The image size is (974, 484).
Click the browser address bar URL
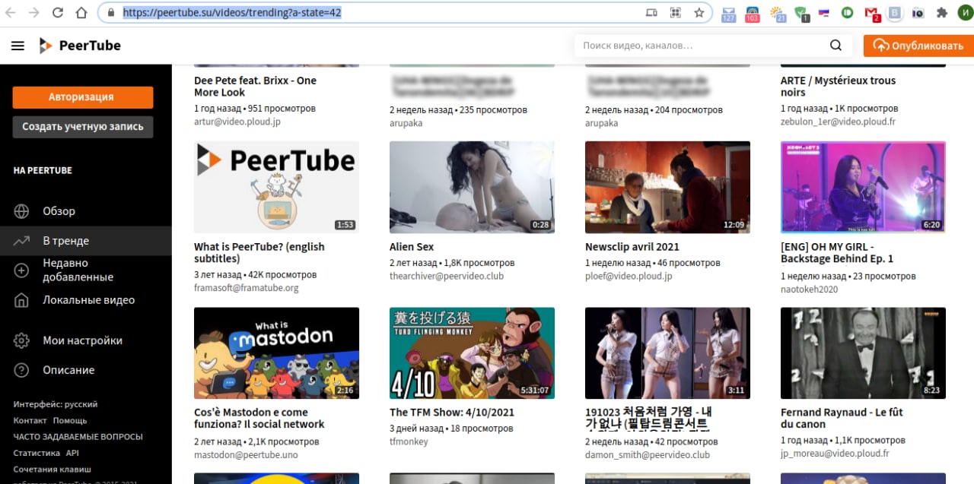pos(231,13)
